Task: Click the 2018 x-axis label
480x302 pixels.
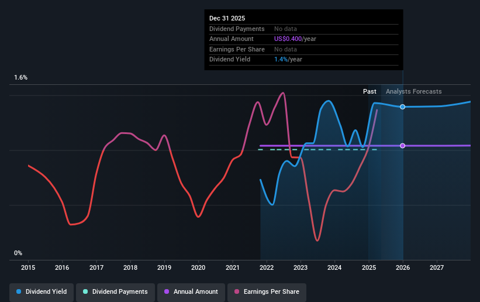Action: (x=130, y=267)
